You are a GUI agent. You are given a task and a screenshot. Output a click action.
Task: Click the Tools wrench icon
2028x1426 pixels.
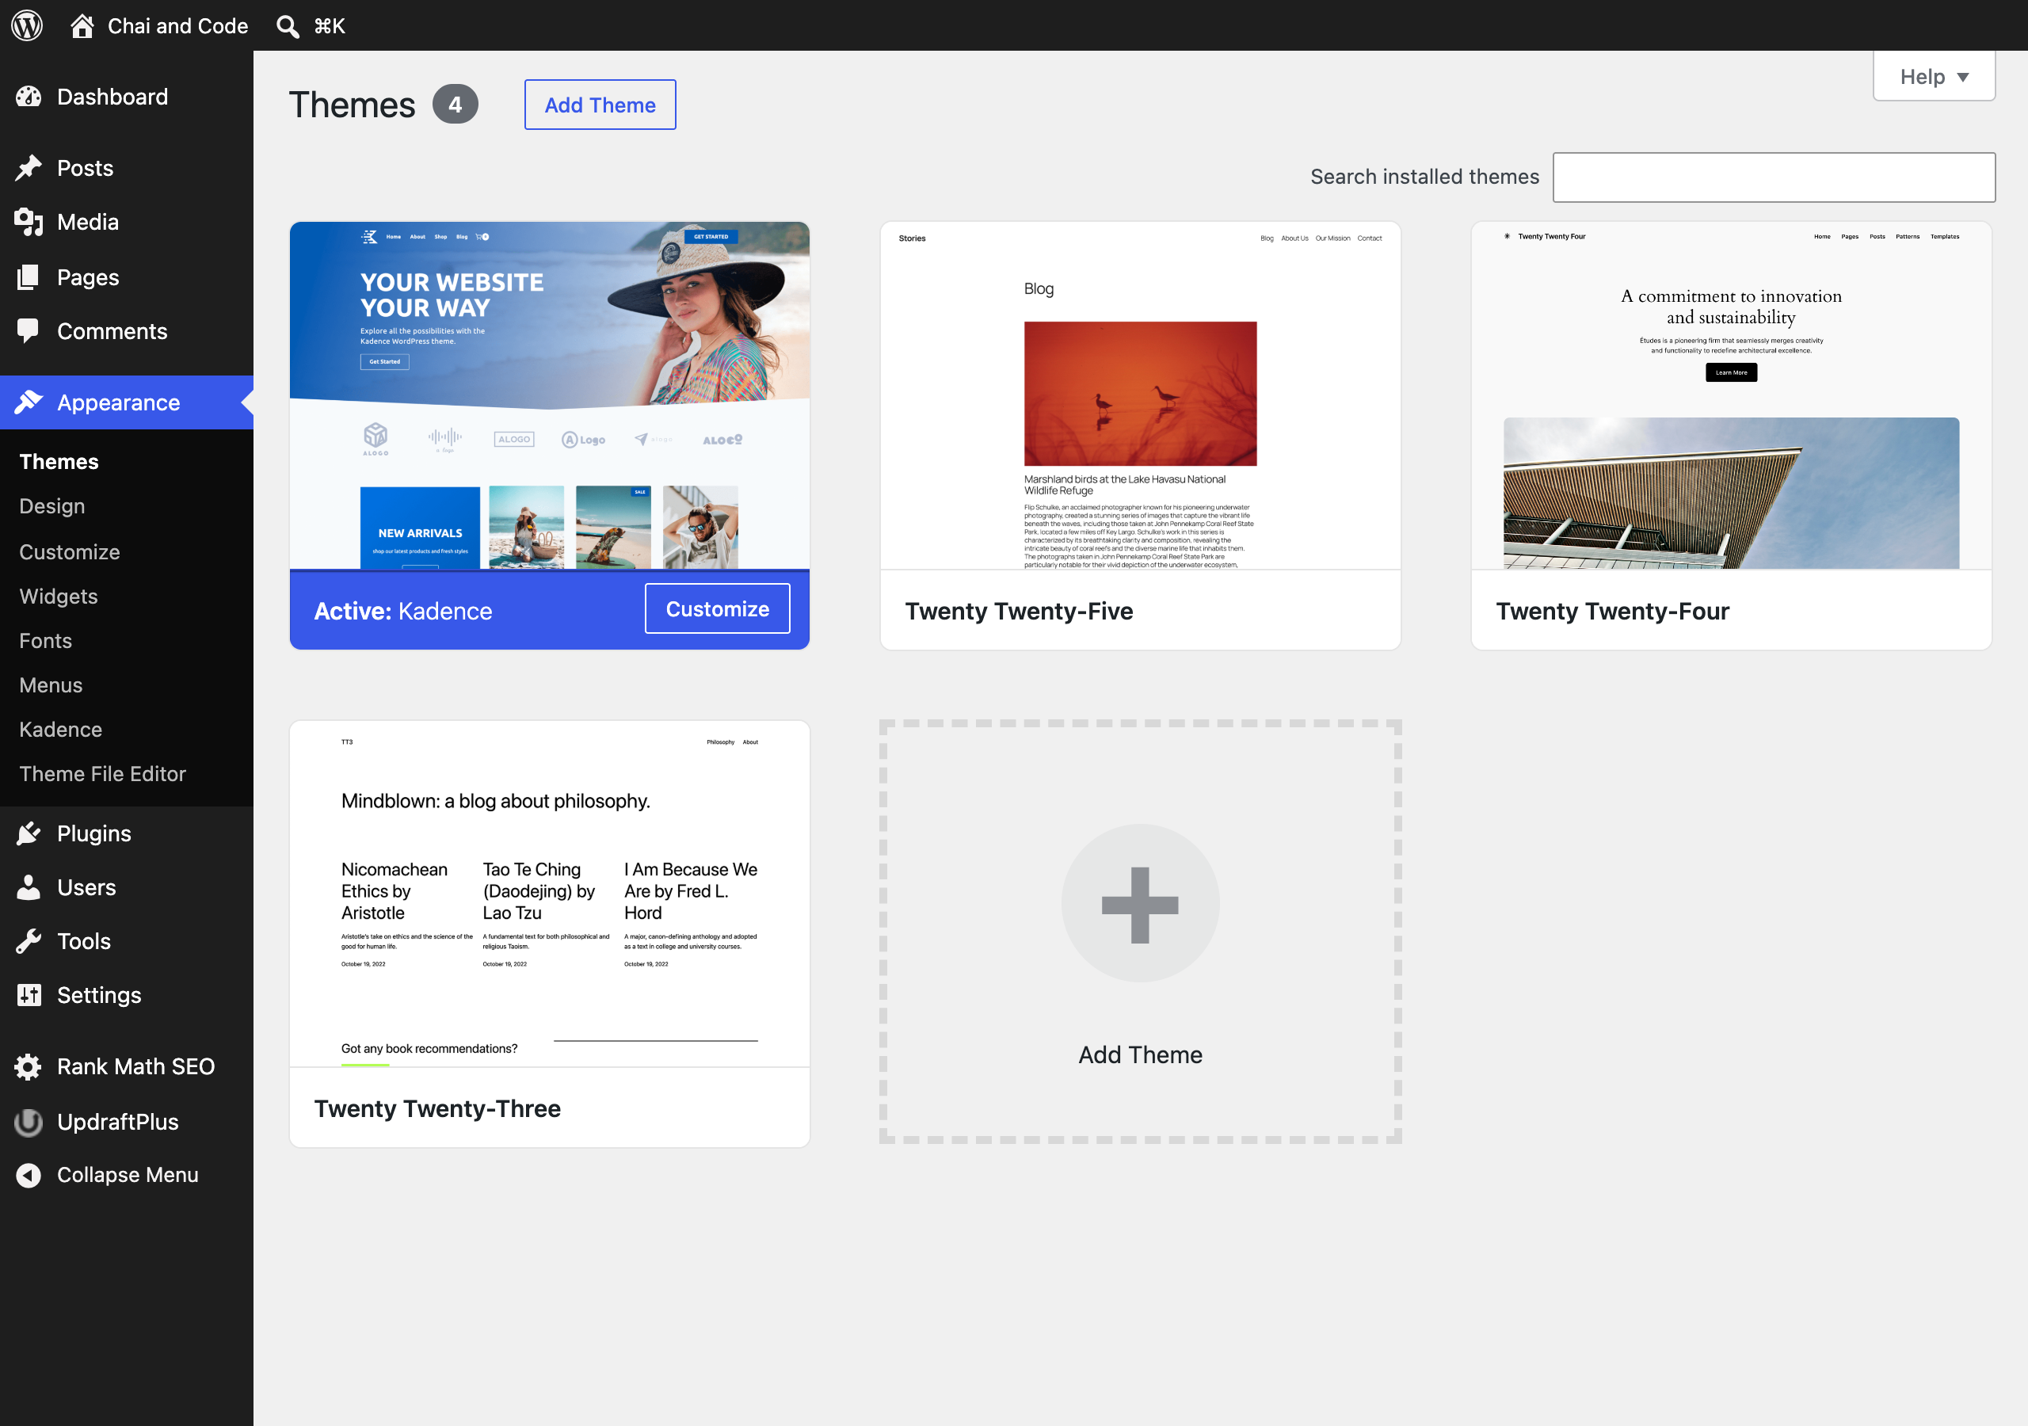(29, 941)
